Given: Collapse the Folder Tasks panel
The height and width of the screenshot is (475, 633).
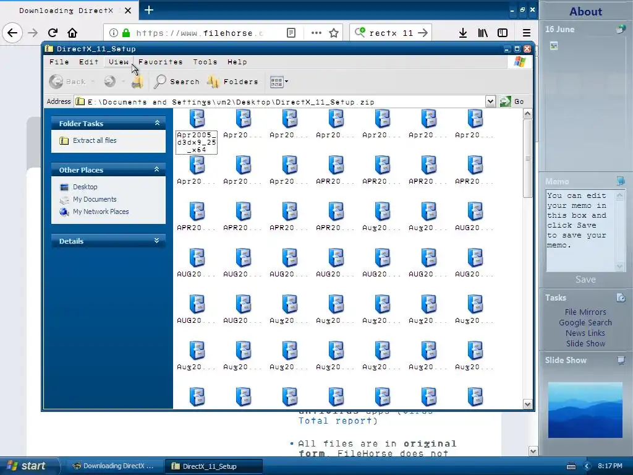Looking at the screenshot, I should (157, 123).
